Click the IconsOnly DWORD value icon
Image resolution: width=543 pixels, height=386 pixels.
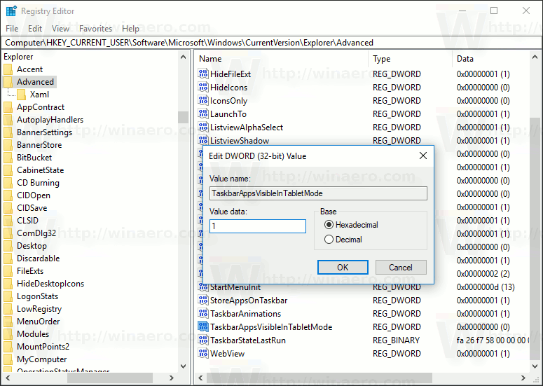point(203,100)
